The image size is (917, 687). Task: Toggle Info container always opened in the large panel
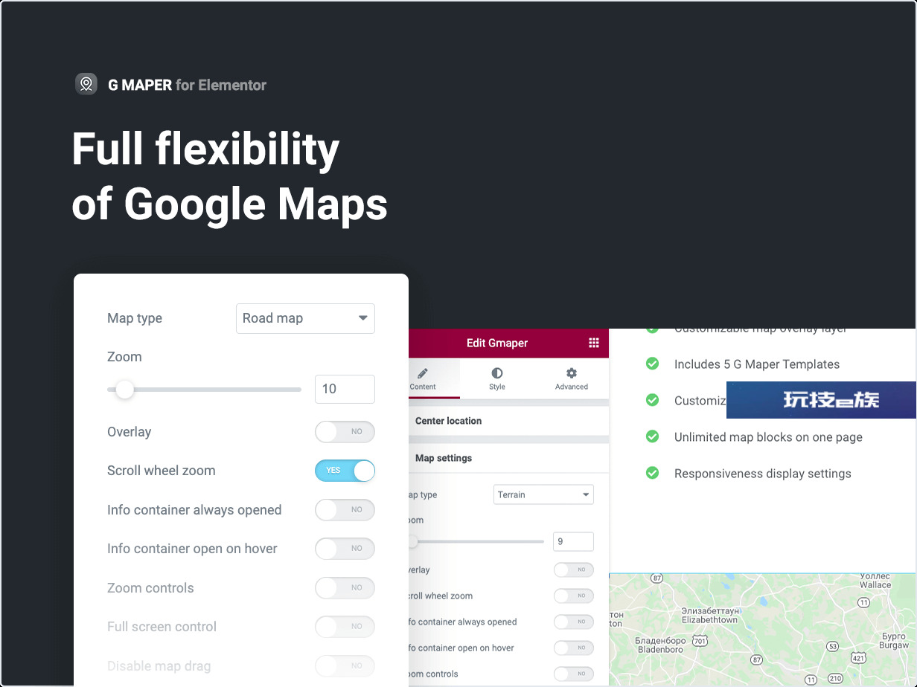[x=345, y=510]
